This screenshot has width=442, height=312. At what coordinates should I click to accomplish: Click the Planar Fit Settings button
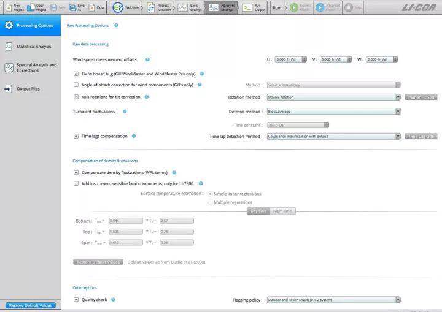click(x=421, y=97)
